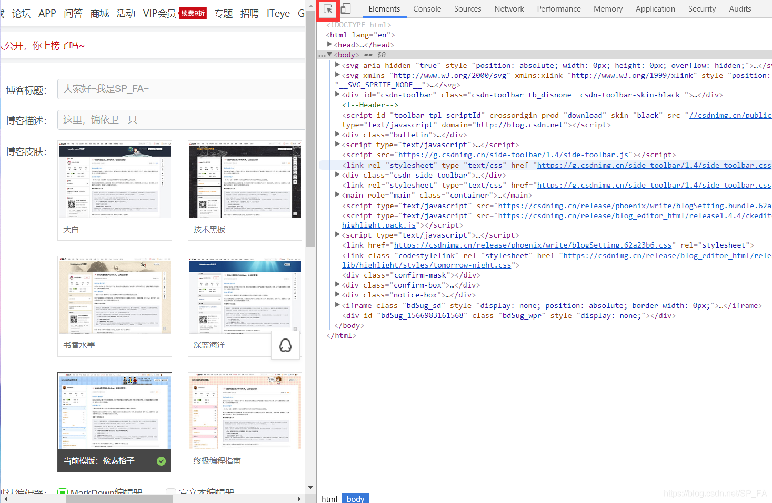Viewport: 772px width, 503px height.
Task: Expand the csdn-toolbar div node
Action: 337,95
